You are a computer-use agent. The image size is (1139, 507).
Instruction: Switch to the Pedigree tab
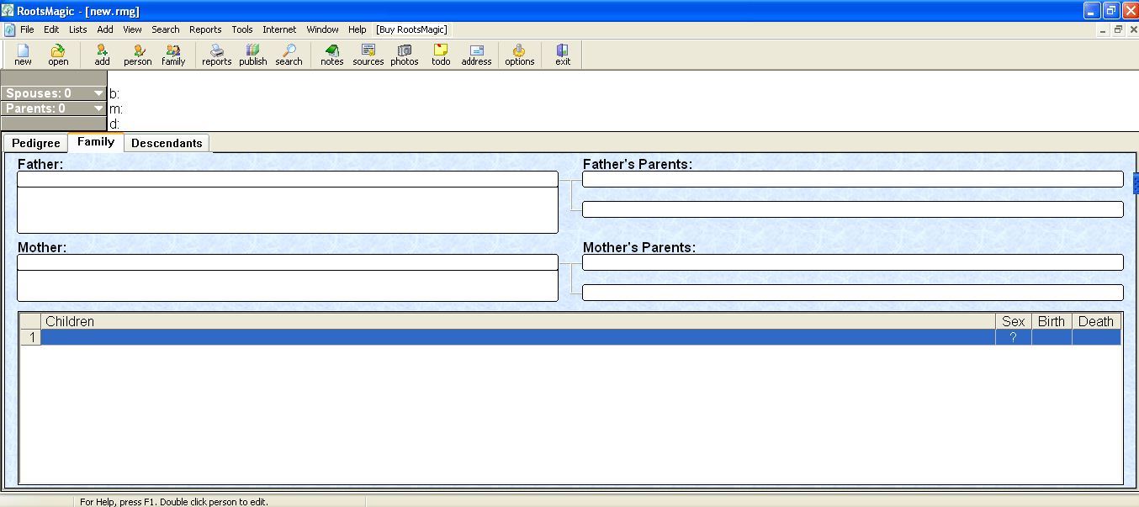click(x=35, y=143)
